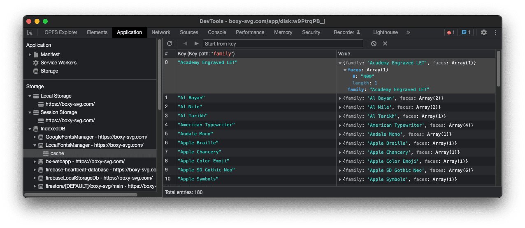Image resolution: width=525 pixels, height=228 pixels.
Task: Select the cache object store
Action: pos(57,153)
